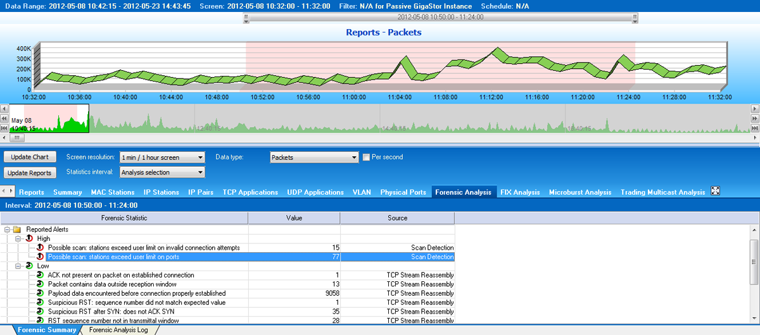Open the VLAN tab

(362, 192)
